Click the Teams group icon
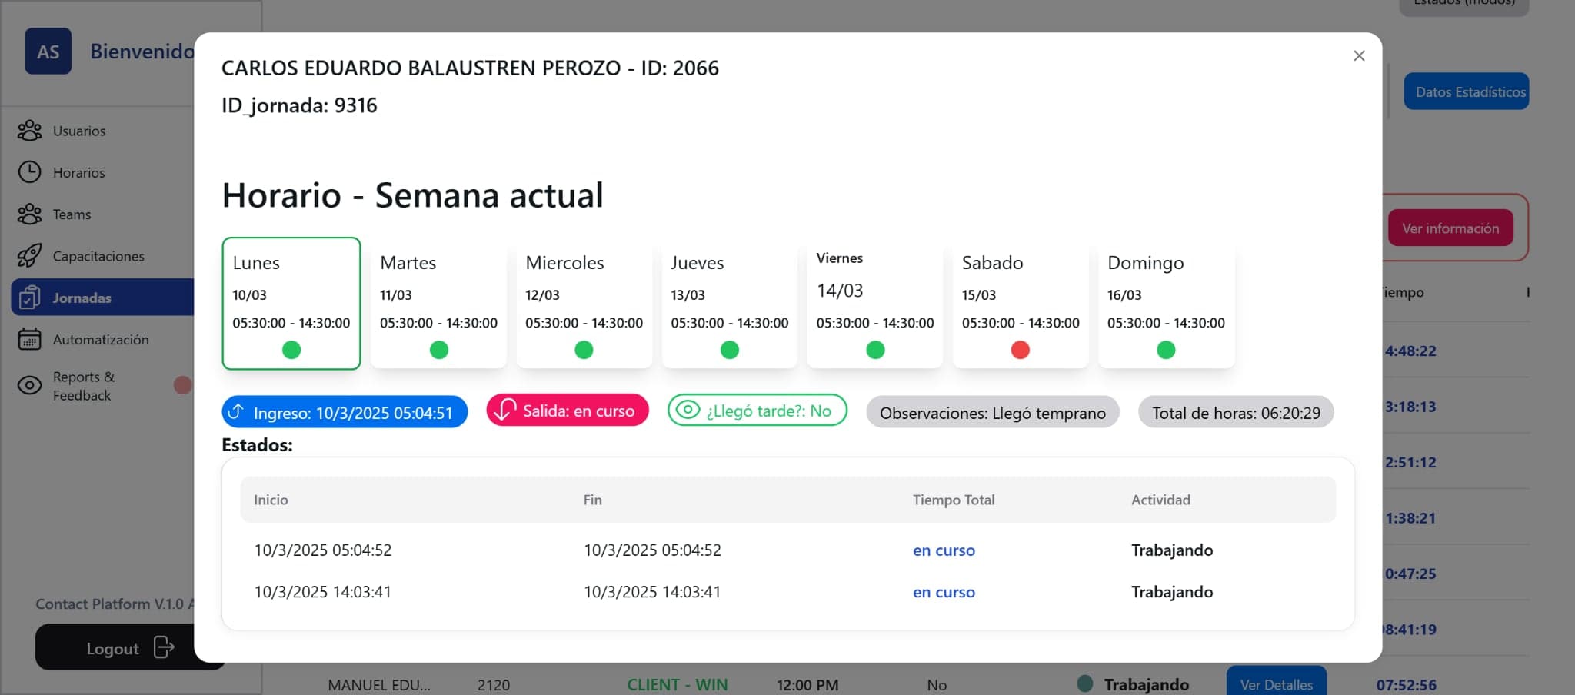 click(x=29, y=214)
